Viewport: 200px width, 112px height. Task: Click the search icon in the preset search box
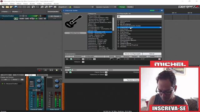coord(119,16)
